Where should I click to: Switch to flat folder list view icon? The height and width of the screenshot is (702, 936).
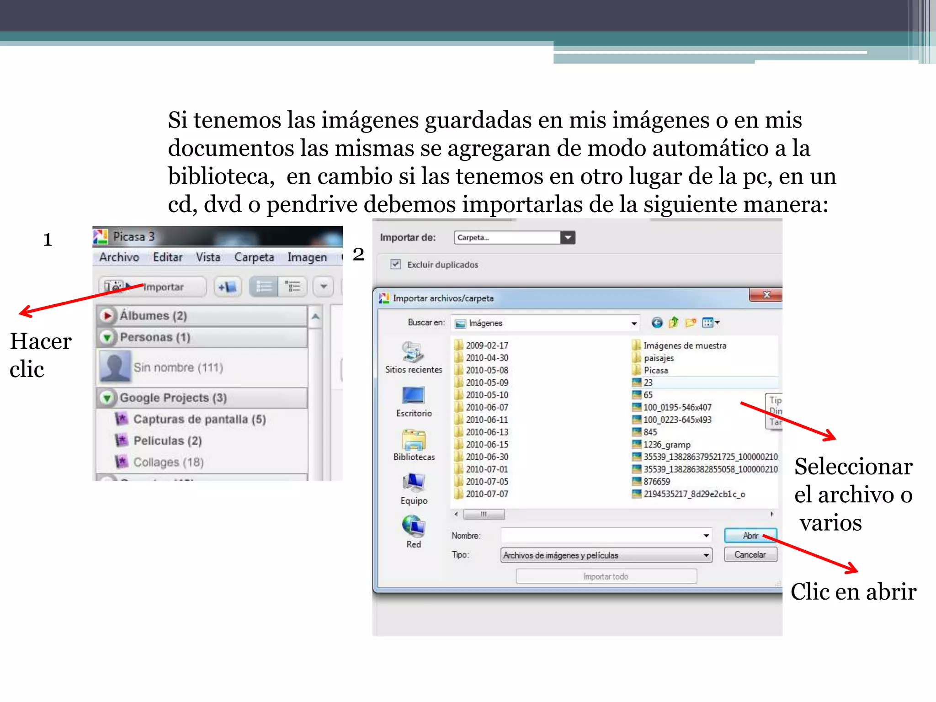tap(264, 287)
